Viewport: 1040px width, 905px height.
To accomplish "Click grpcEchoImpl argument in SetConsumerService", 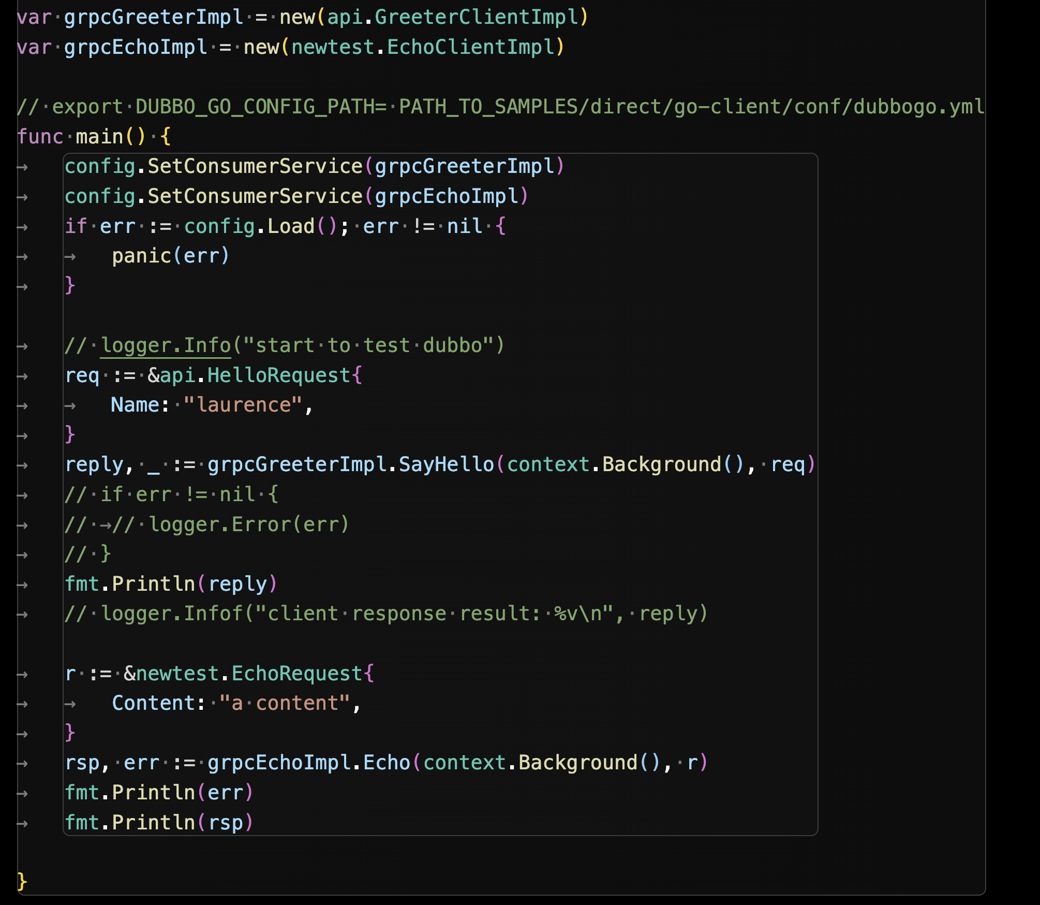I will [x=447, y=196].
